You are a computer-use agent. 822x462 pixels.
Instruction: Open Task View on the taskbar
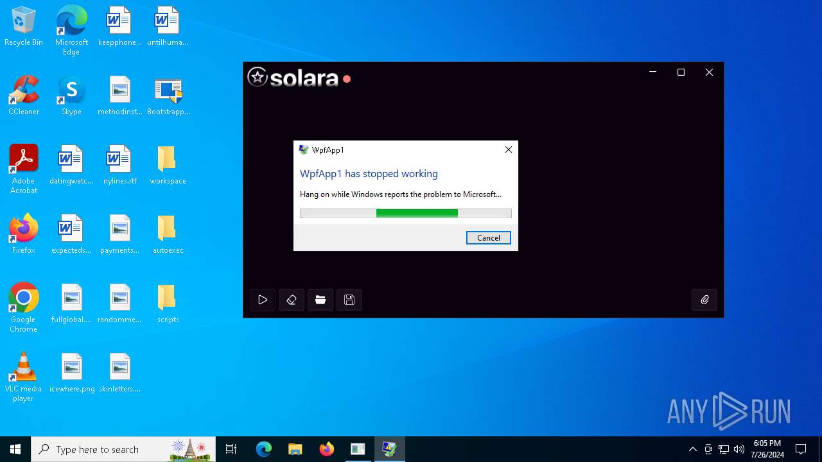231,449
